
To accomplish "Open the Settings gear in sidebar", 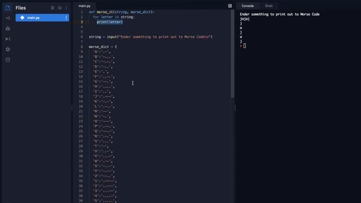I will tap(7, 49).
